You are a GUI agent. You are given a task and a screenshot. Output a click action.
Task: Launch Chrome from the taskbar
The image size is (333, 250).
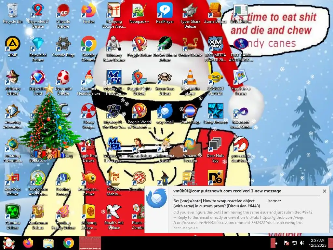click(68, 243)
